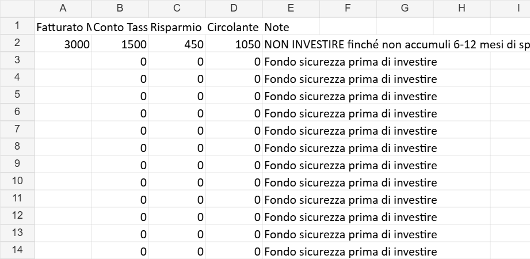The width and height of the screenshot is (530, 259).
Task: Click the 'Note' header cell
Action: coord(291,27)
